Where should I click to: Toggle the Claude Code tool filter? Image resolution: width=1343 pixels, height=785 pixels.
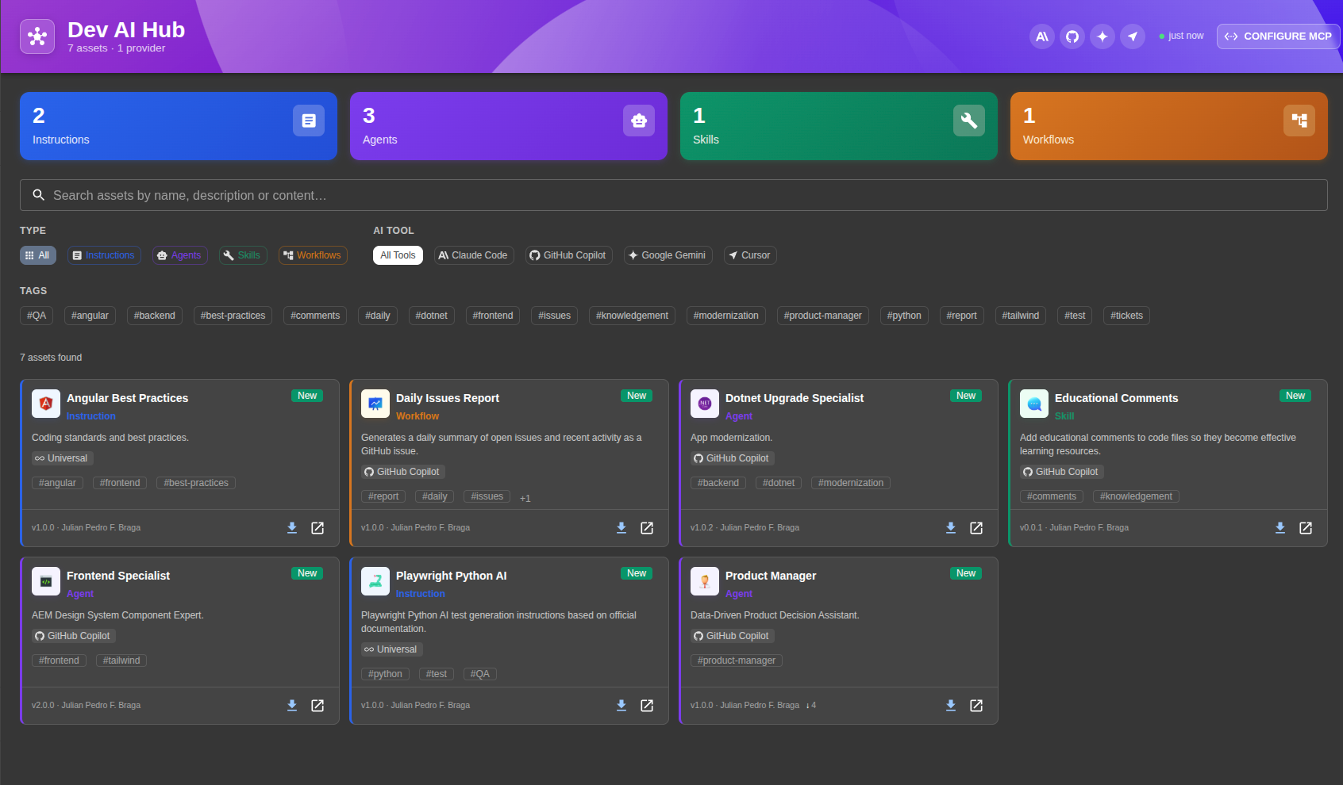click(474, 255)
